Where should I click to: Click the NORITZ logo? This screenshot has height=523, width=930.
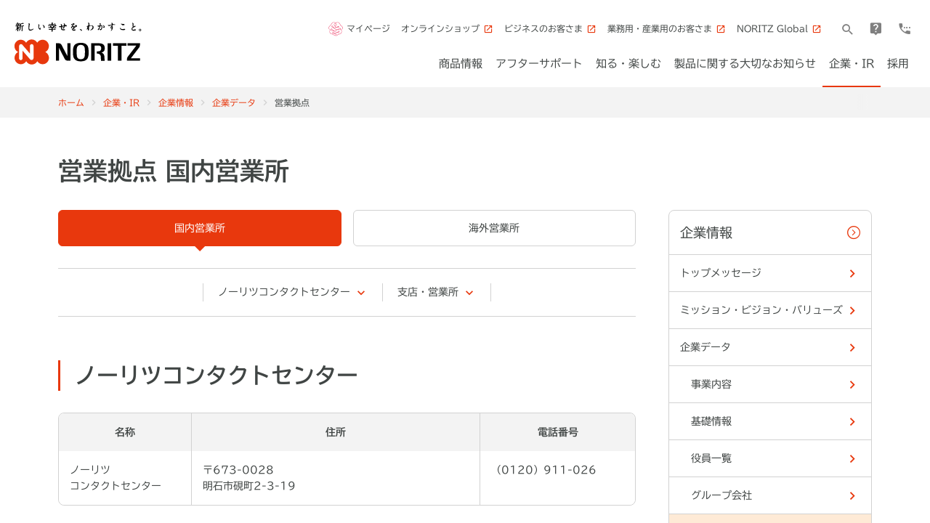(78, 51)
